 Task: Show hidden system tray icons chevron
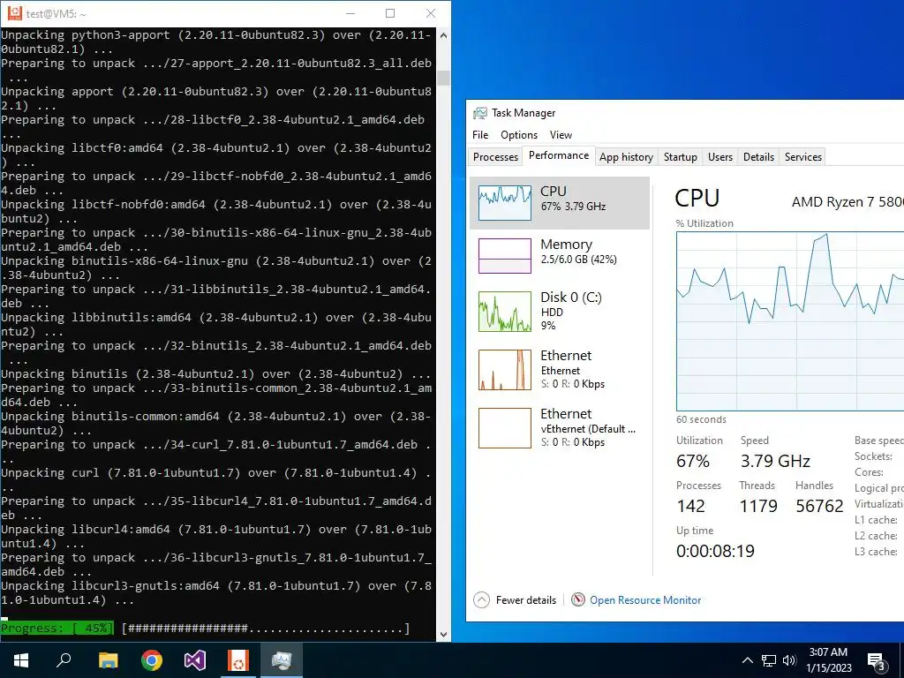(x=747, y=660)
